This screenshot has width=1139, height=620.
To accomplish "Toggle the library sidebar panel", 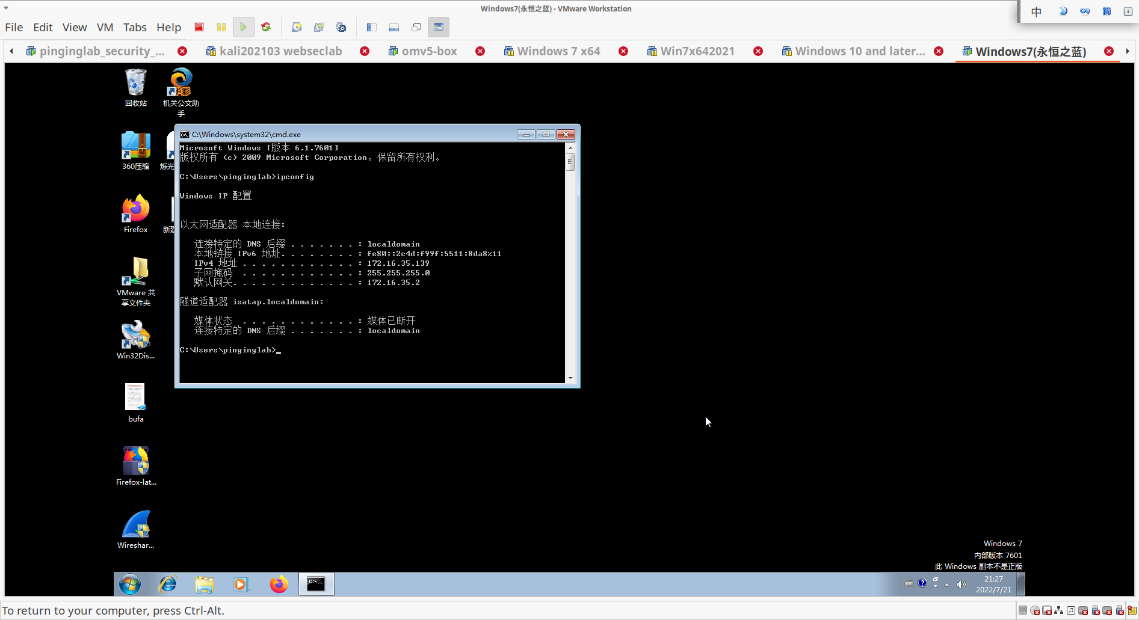I will [372, 27].
